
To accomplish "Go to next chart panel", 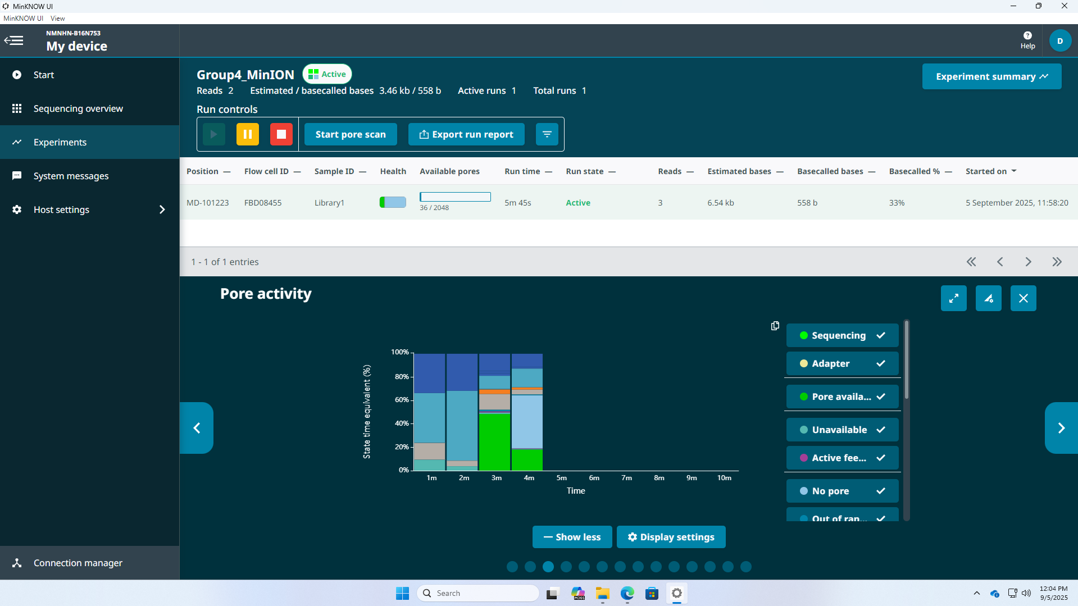I will [x=1061, y=428].
